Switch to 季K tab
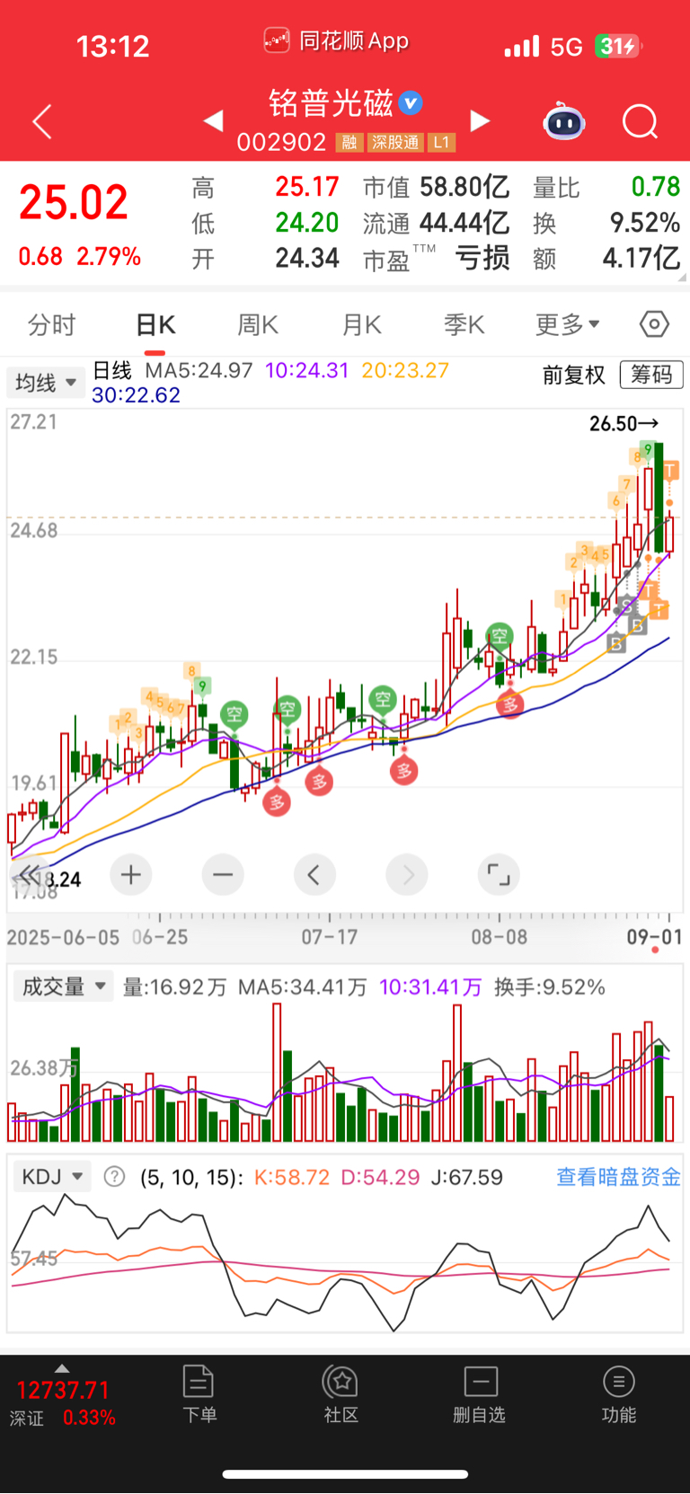 pos(464,324)
